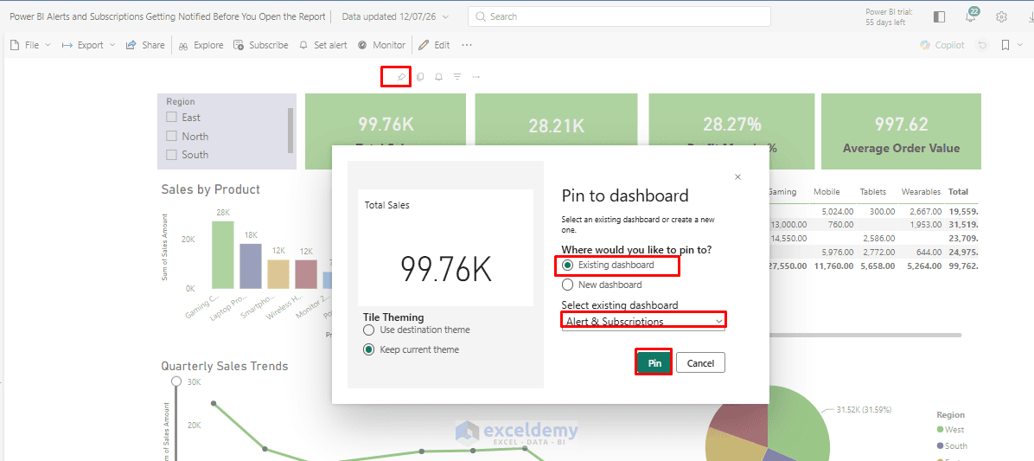Click the West legend item
Viewport: 1034px width, 461px height.
[x=949, y=429]
